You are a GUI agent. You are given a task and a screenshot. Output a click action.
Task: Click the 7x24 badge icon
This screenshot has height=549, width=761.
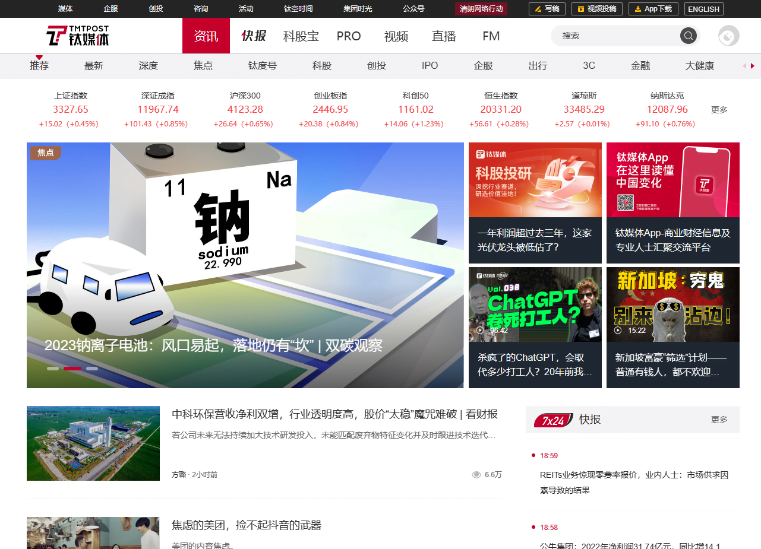point(553,420)
